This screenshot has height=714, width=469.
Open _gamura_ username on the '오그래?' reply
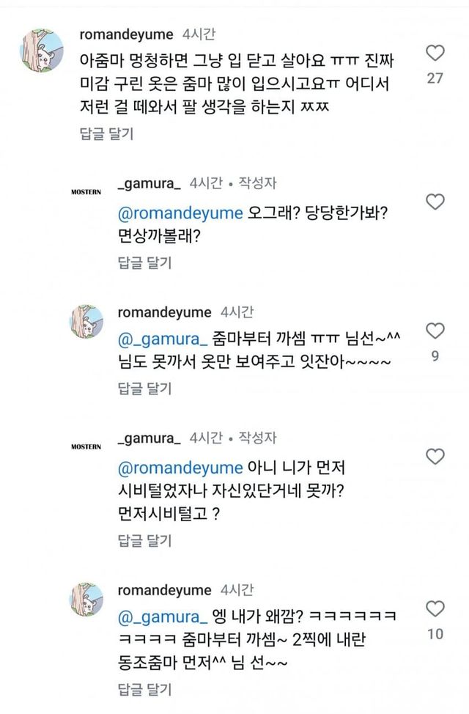point(149,183)
